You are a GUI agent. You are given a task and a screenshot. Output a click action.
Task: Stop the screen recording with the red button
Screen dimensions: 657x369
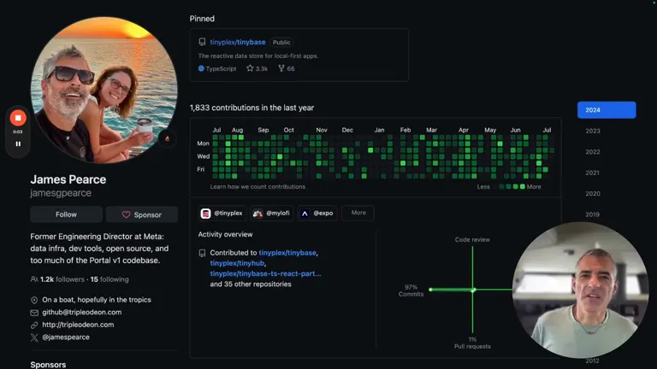pos(18,118)
